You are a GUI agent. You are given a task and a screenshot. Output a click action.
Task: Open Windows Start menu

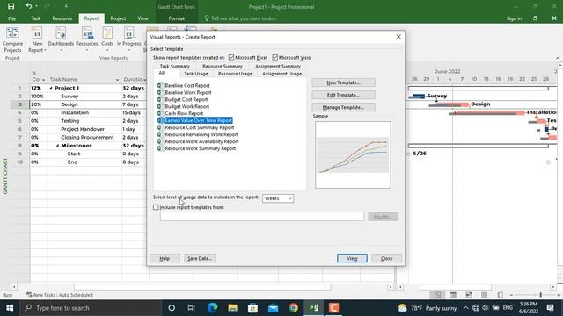(10, 308)
